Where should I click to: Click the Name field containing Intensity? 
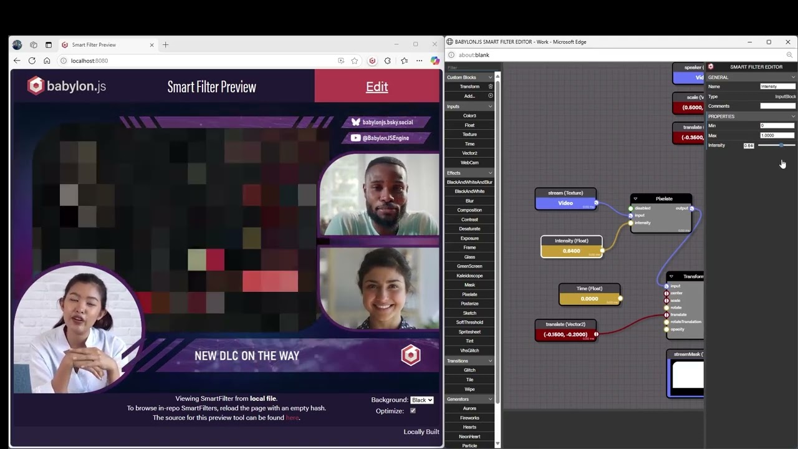pos(777,87)
